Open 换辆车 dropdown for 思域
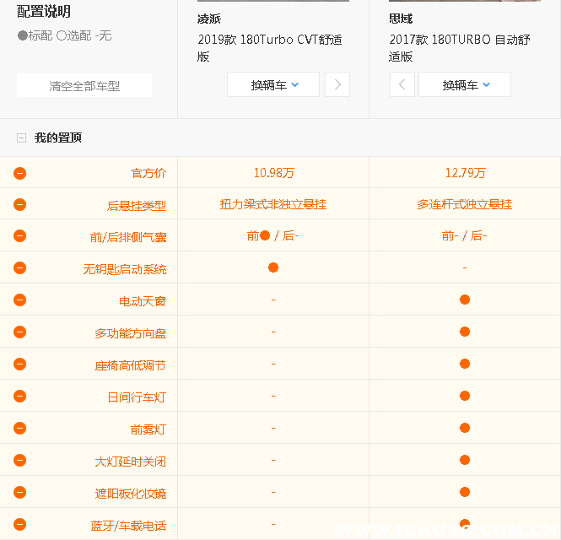The image size is (561, 540). pos(465,84)
